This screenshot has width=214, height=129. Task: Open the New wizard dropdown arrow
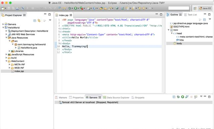click(5, 8)
